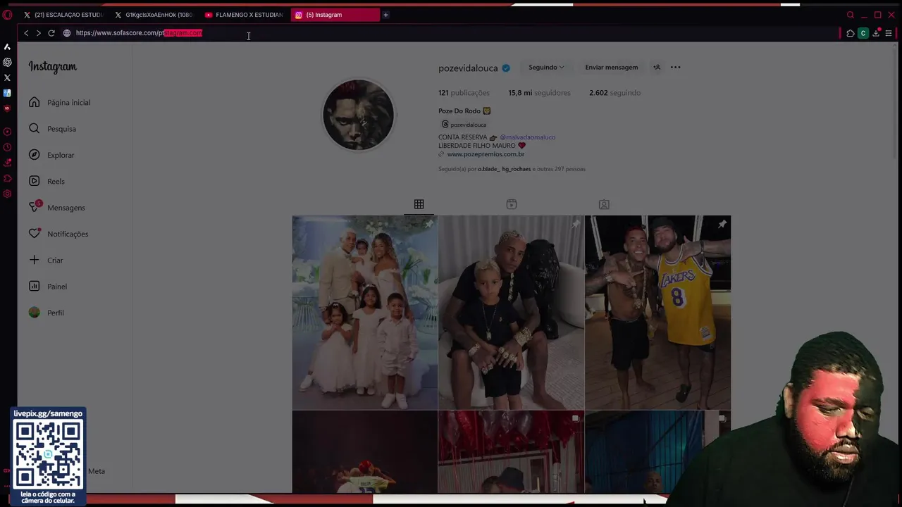Open Threads pozevidalouca badge
This screenshot has width=902, height=507.
[464, 125]
